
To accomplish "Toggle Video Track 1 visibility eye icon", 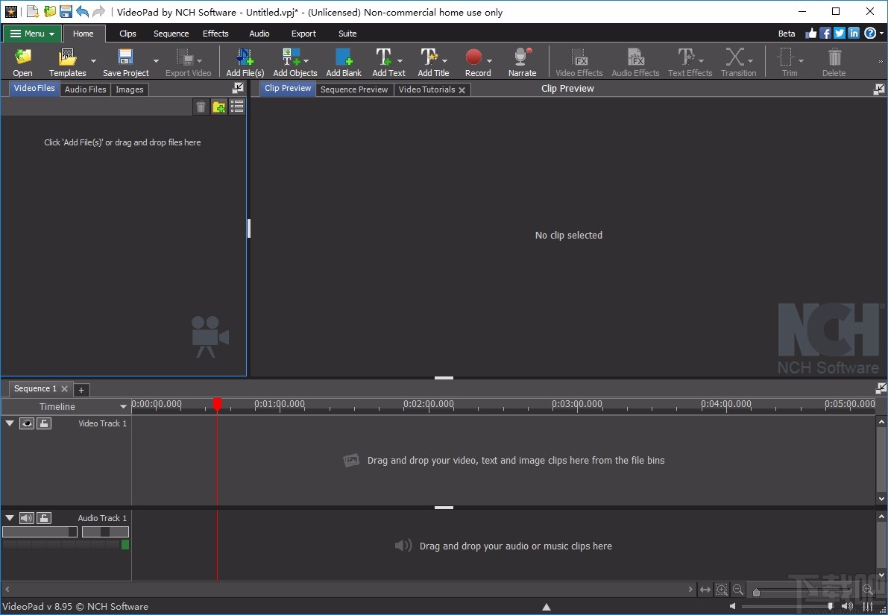I will tap(27, 423).
